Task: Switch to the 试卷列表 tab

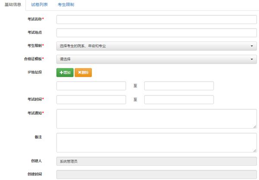Action: 39,5
